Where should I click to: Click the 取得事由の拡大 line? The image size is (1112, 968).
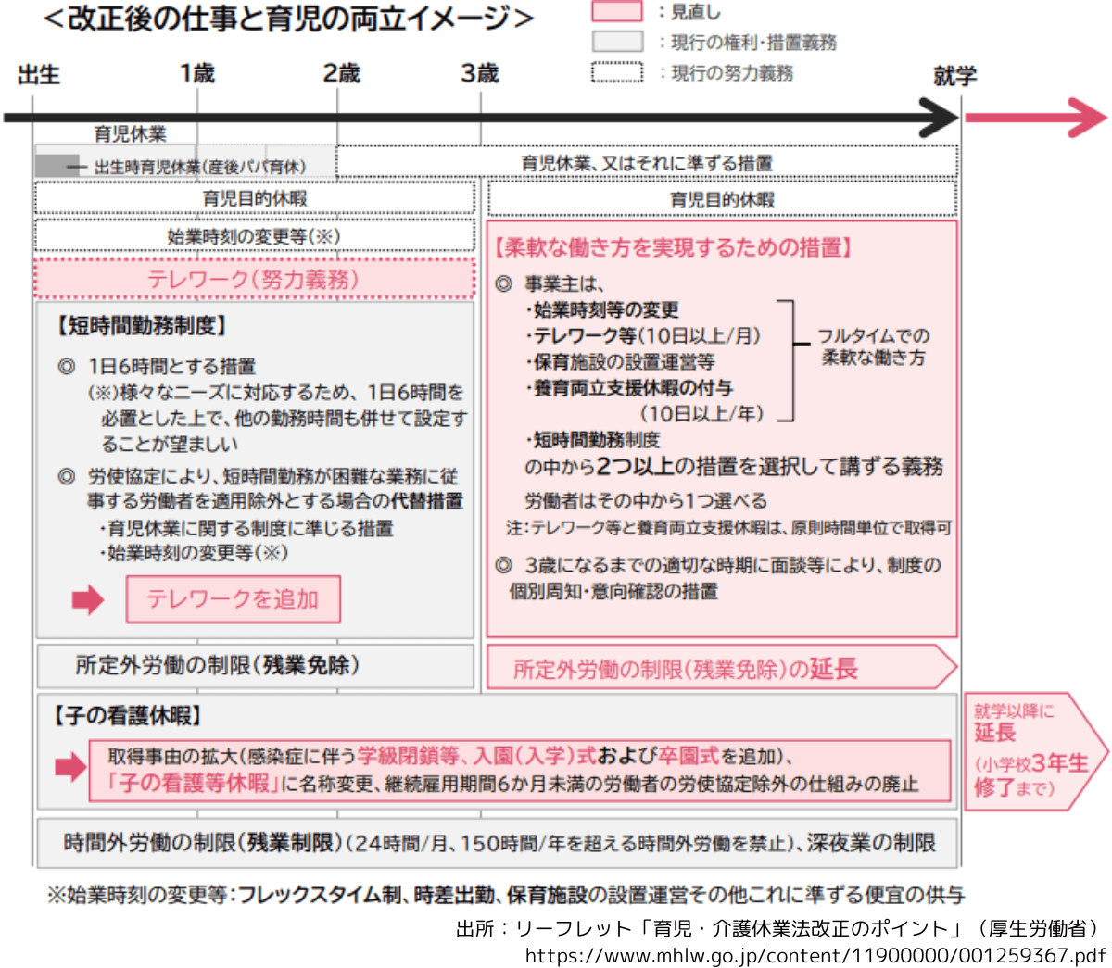tap(450, 757)
